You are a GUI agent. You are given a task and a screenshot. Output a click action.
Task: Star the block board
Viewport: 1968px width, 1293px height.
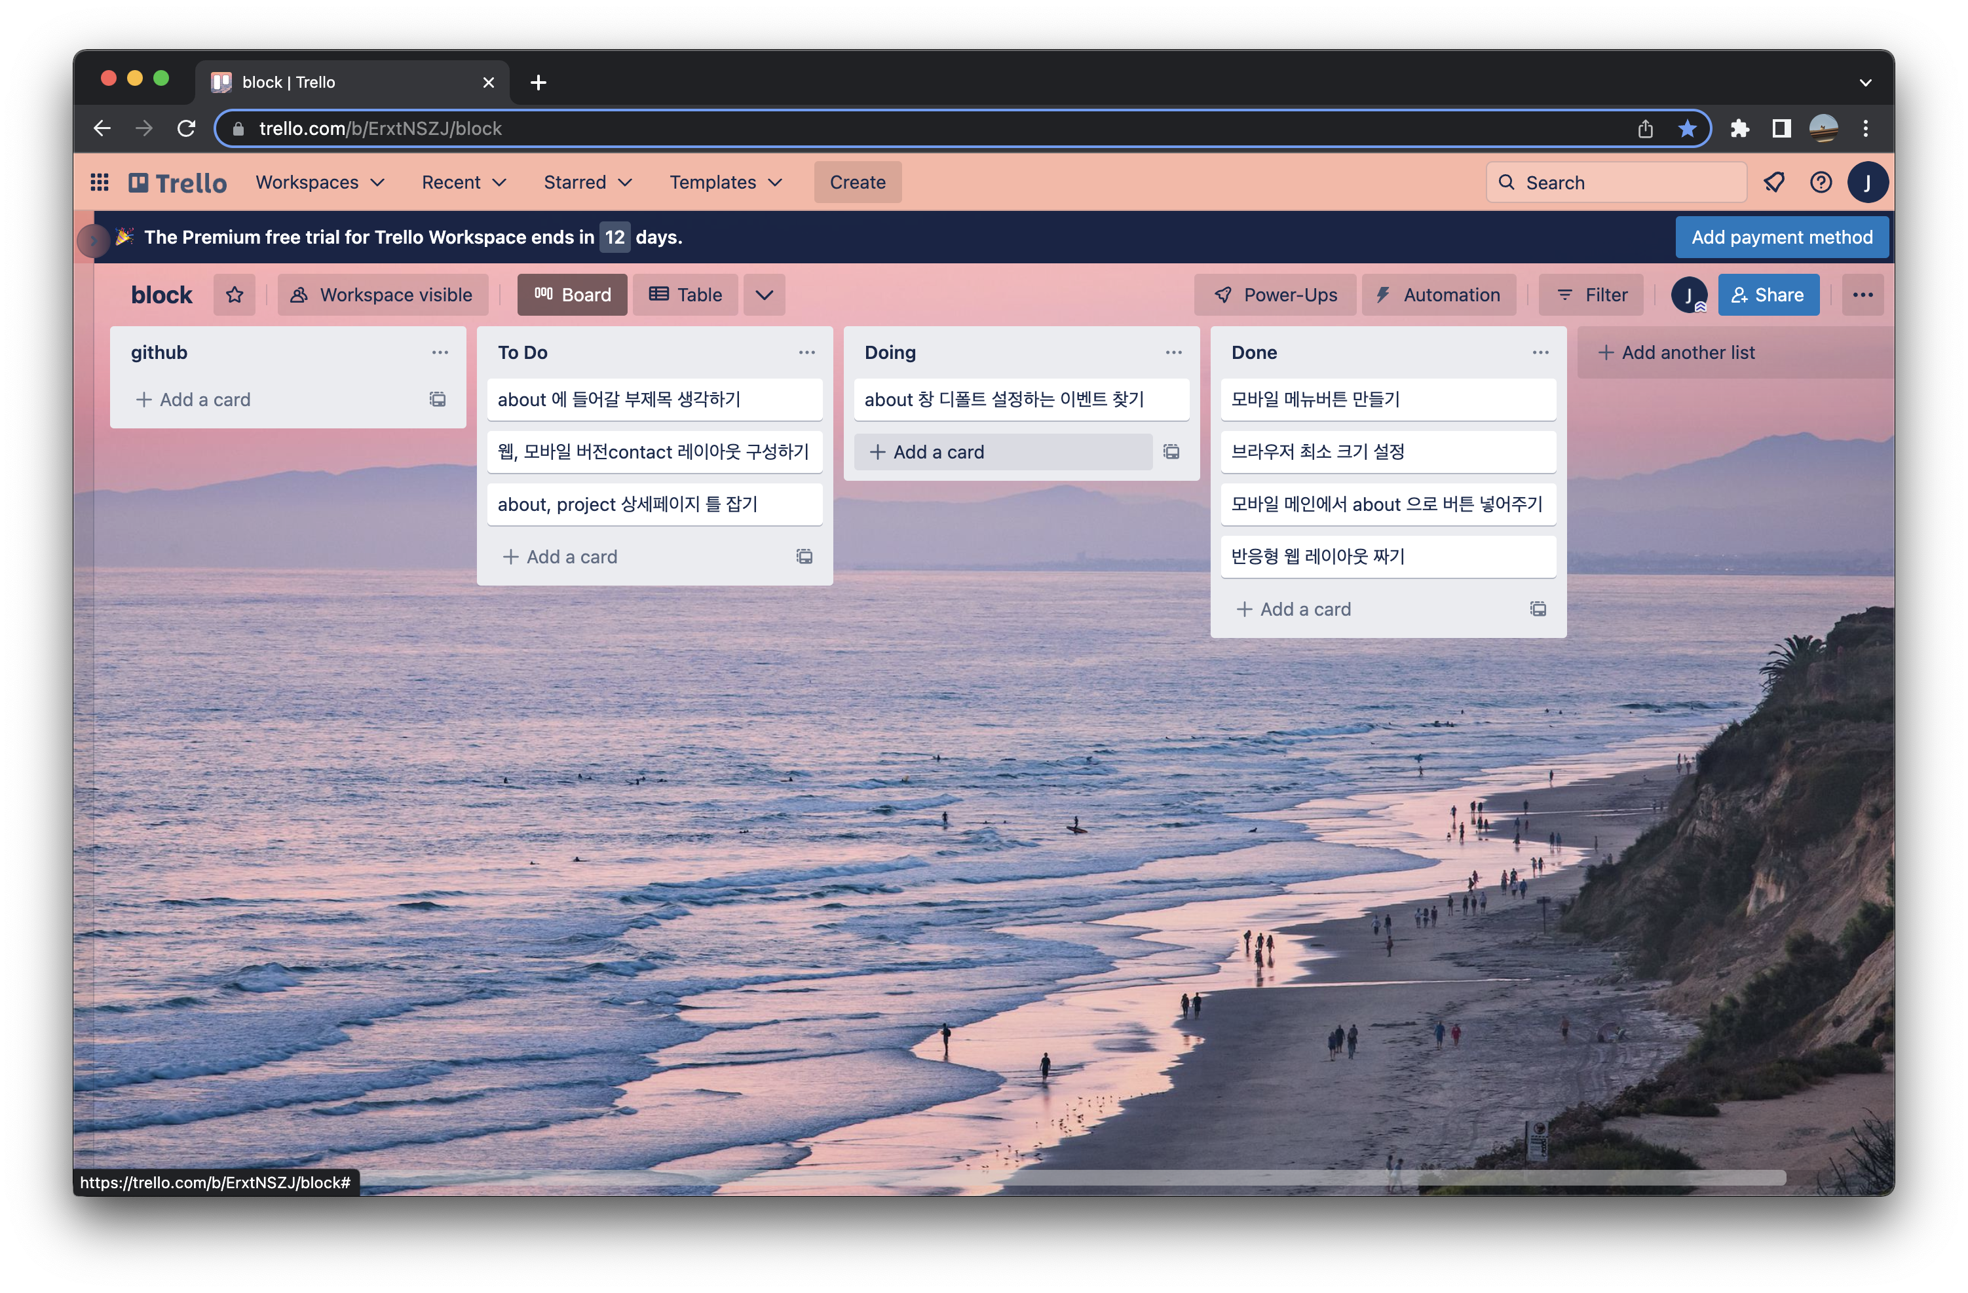235,295
